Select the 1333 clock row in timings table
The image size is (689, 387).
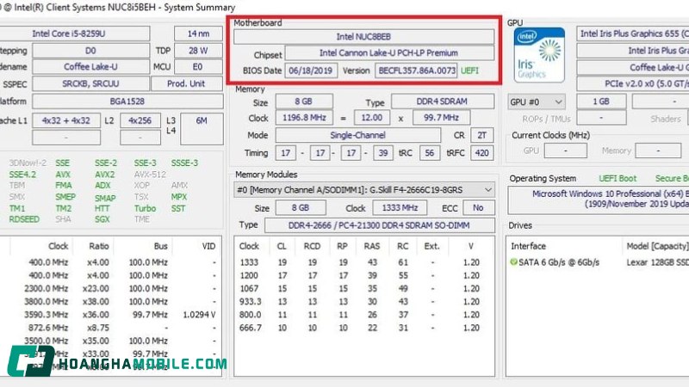(250, 261)
